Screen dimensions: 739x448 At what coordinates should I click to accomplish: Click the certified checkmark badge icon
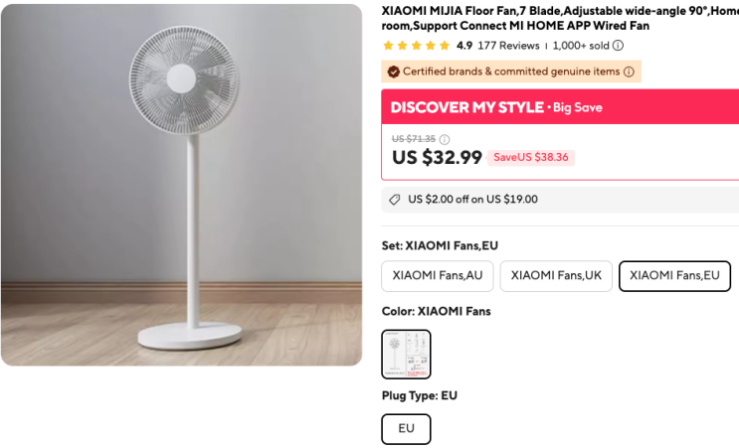click(x=394, y=72)
